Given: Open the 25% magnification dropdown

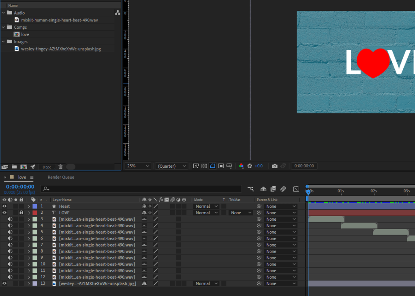Looking at the screenshot, I should coord(138,166).
